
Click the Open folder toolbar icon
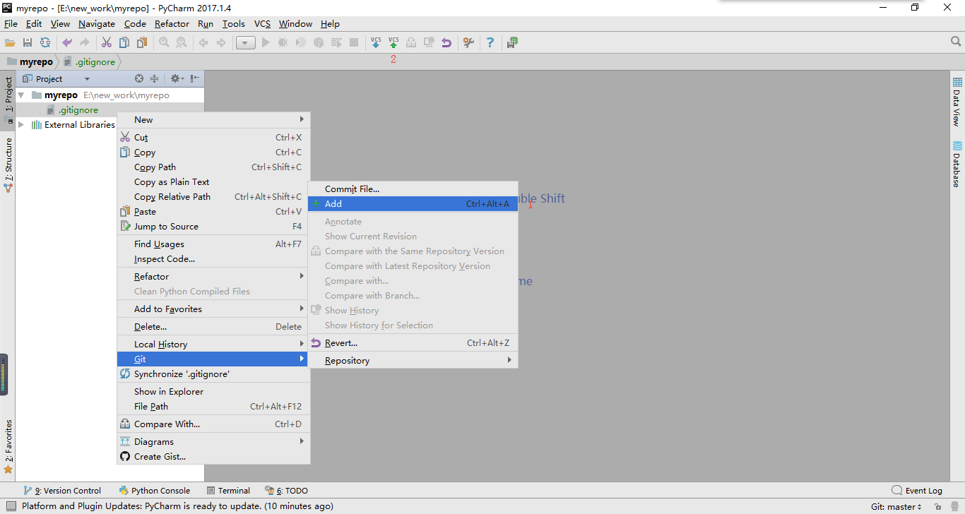coord(10,43)
